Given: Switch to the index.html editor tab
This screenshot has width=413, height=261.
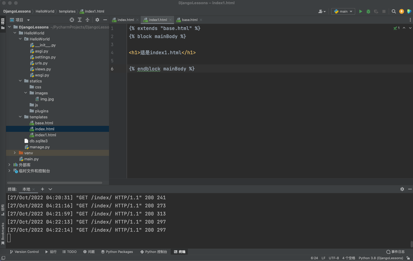Looking at the screenshot, I should pyautogui.click(x=125, y=20).
